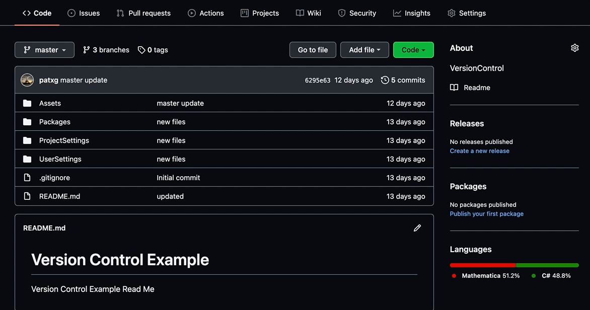Open Packages row new files commit
Screen dimensions: 590x310
click(171, 122)
